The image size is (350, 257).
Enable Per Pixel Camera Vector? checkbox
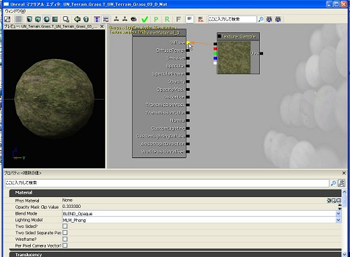tap(65, 246)
